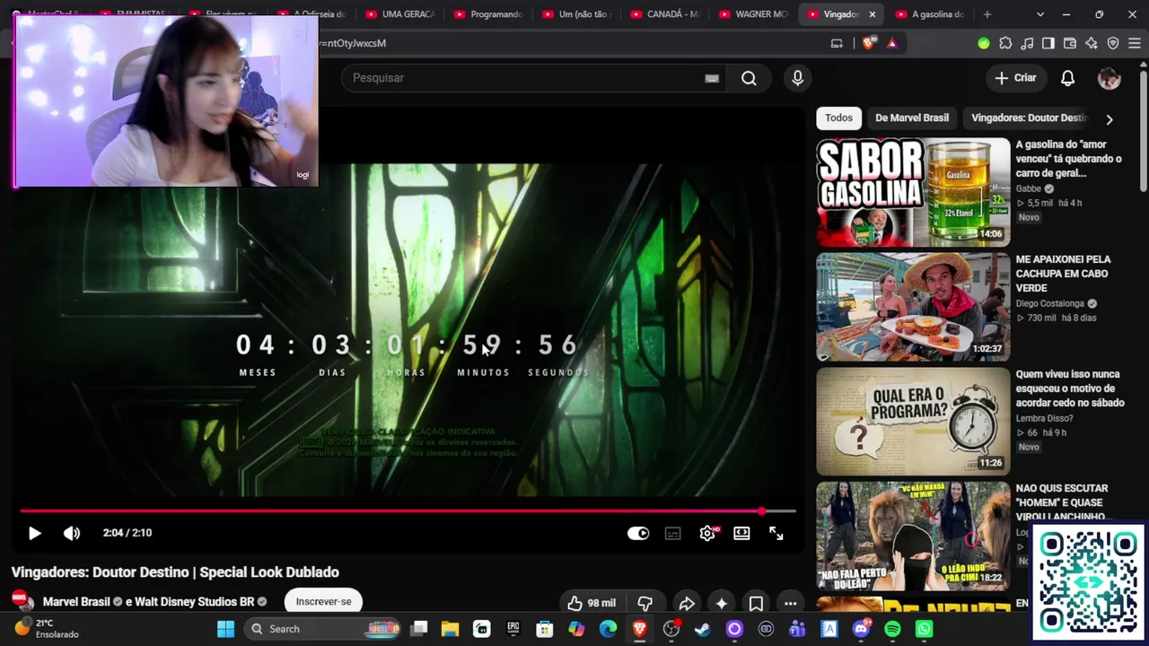Share the video using the arrow icon

tap(687, 603)
